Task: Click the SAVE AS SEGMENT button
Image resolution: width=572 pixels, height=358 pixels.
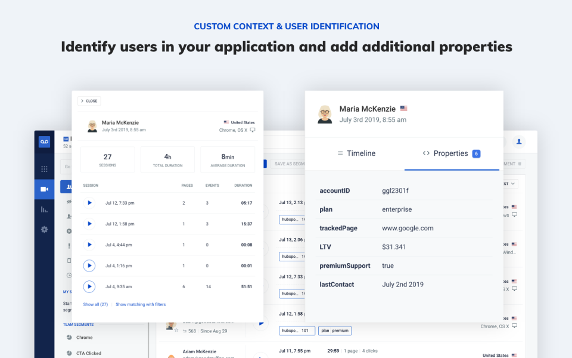Action: 288,163
